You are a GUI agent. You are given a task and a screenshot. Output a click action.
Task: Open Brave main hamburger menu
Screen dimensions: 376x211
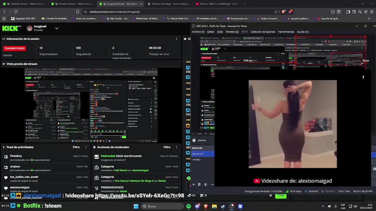[x=372, y=12]
